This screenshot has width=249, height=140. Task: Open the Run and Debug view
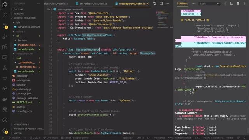pos(5,36)
